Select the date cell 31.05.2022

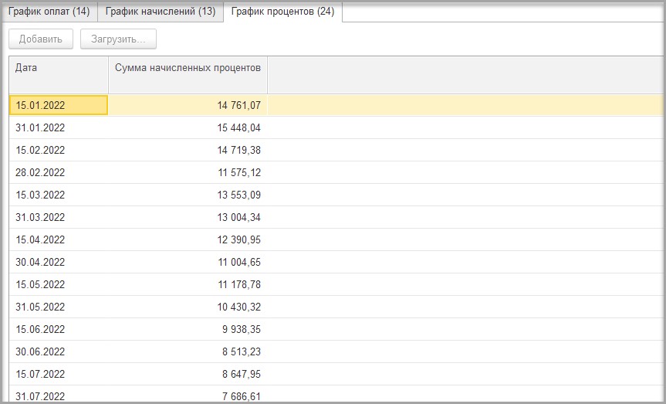59,307
